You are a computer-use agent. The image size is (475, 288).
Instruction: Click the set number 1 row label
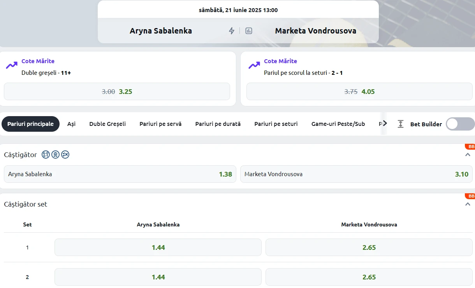27,247
